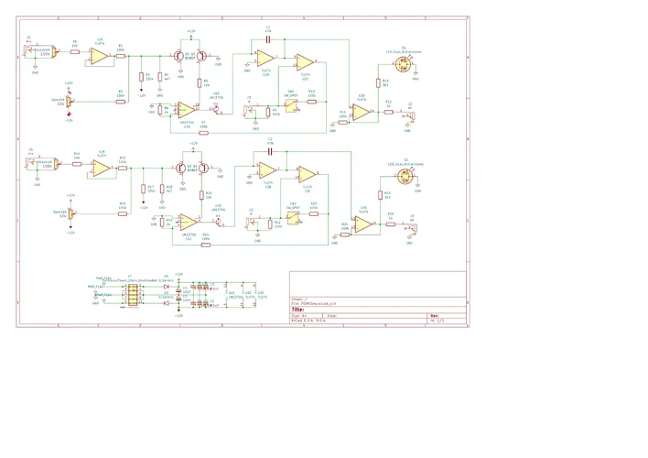Select the J6 output jack symbol
This screenshot has width=648, height=458.
[x=413, y=228]
